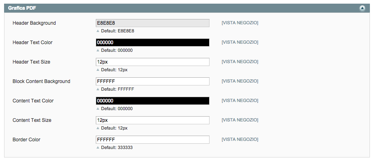
Task: Click the Border Color label
Action: coord(26,139)
